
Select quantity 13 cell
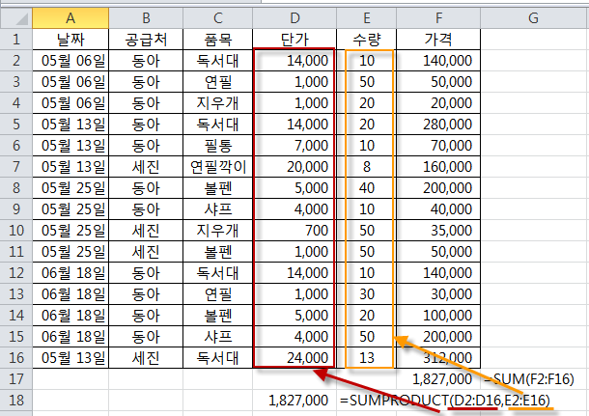click(x=367, y=357)
